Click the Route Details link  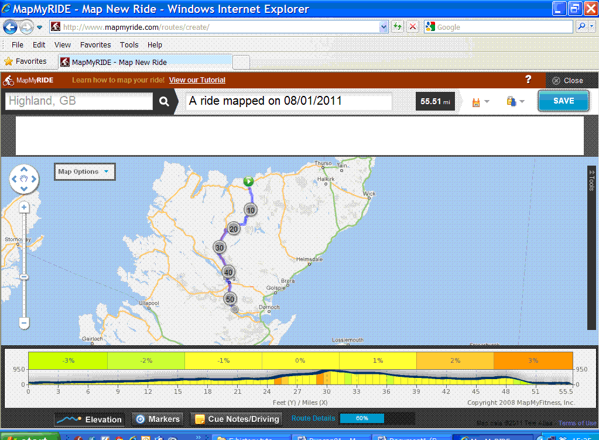tap(313, 418)
